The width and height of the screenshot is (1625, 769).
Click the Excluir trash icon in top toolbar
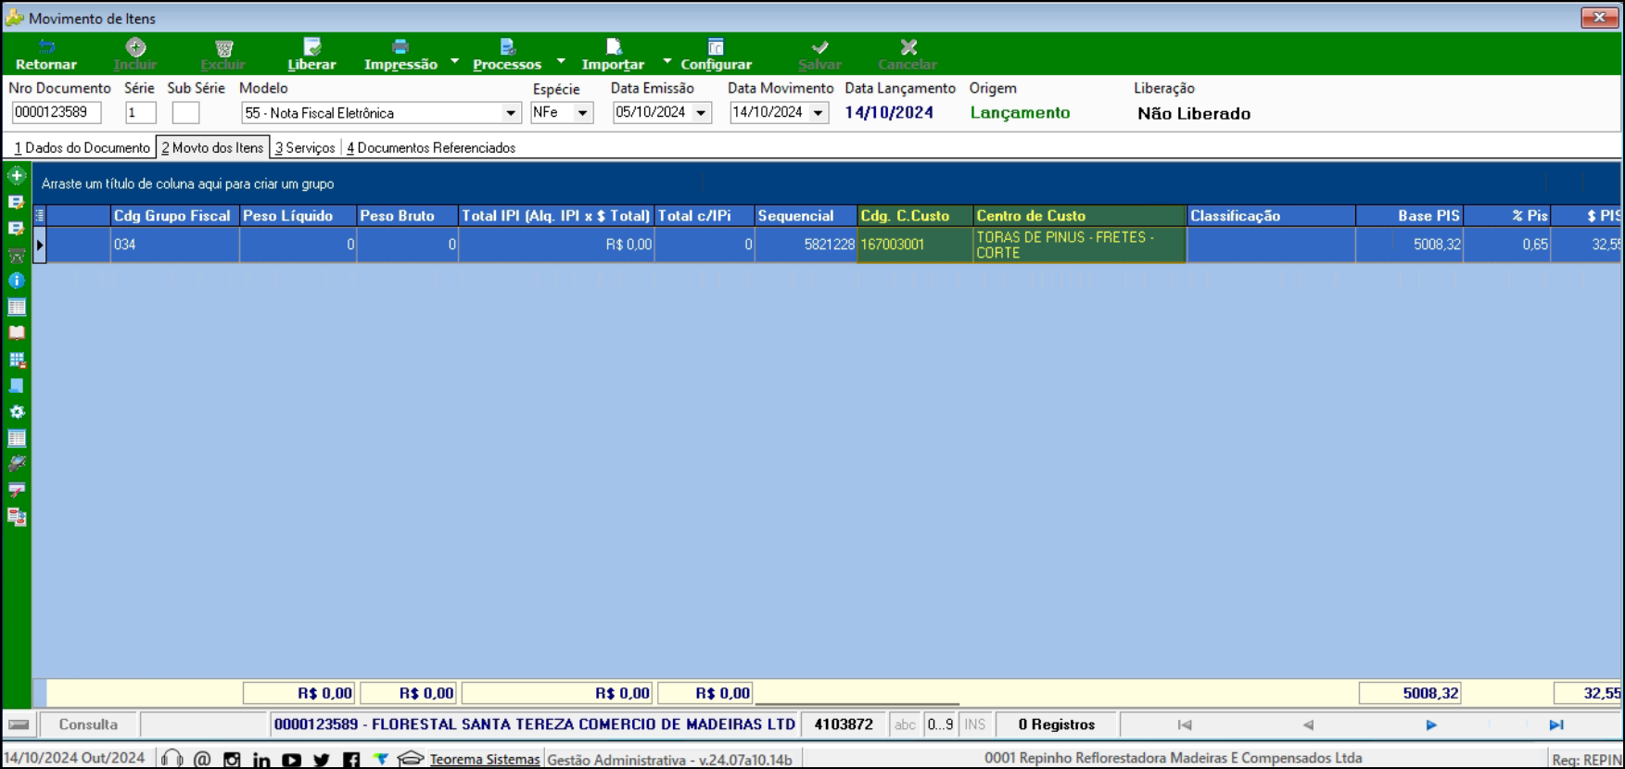click(x=223, y=47)
